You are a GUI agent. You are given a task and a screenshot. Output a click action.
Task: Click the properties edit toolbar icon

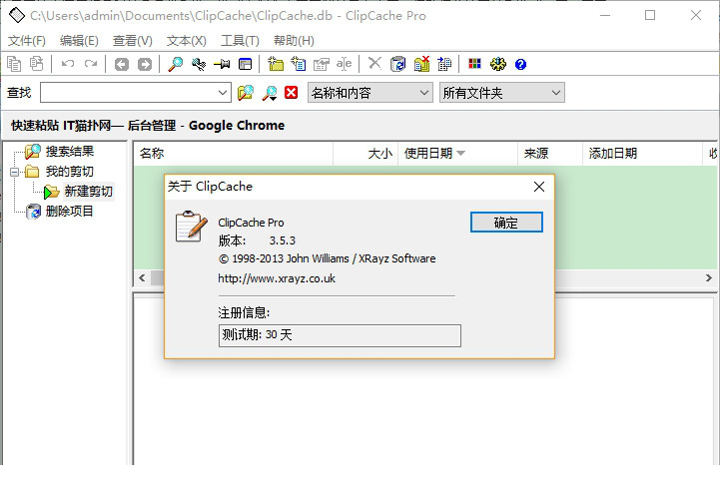pyautogui.click(x=322, y=64)
